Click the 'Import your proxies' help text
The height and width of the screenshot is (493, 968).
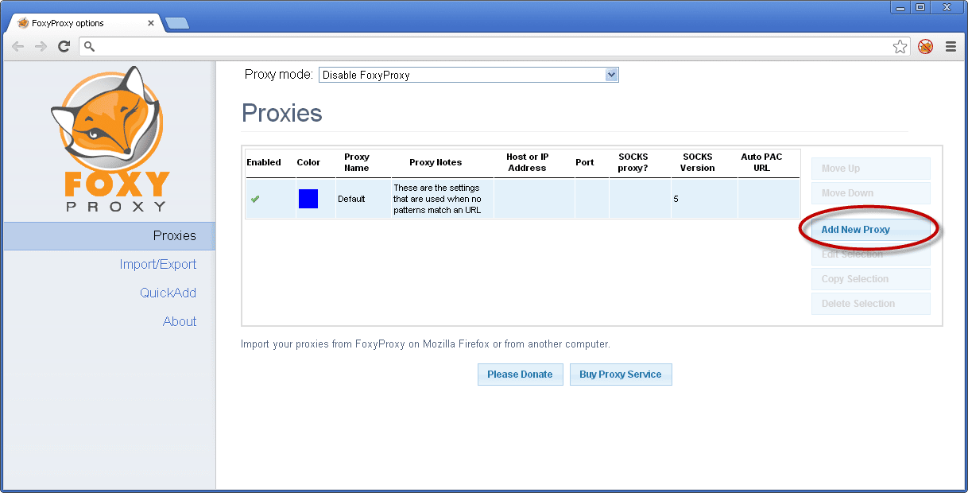click(x=425, y=344)
